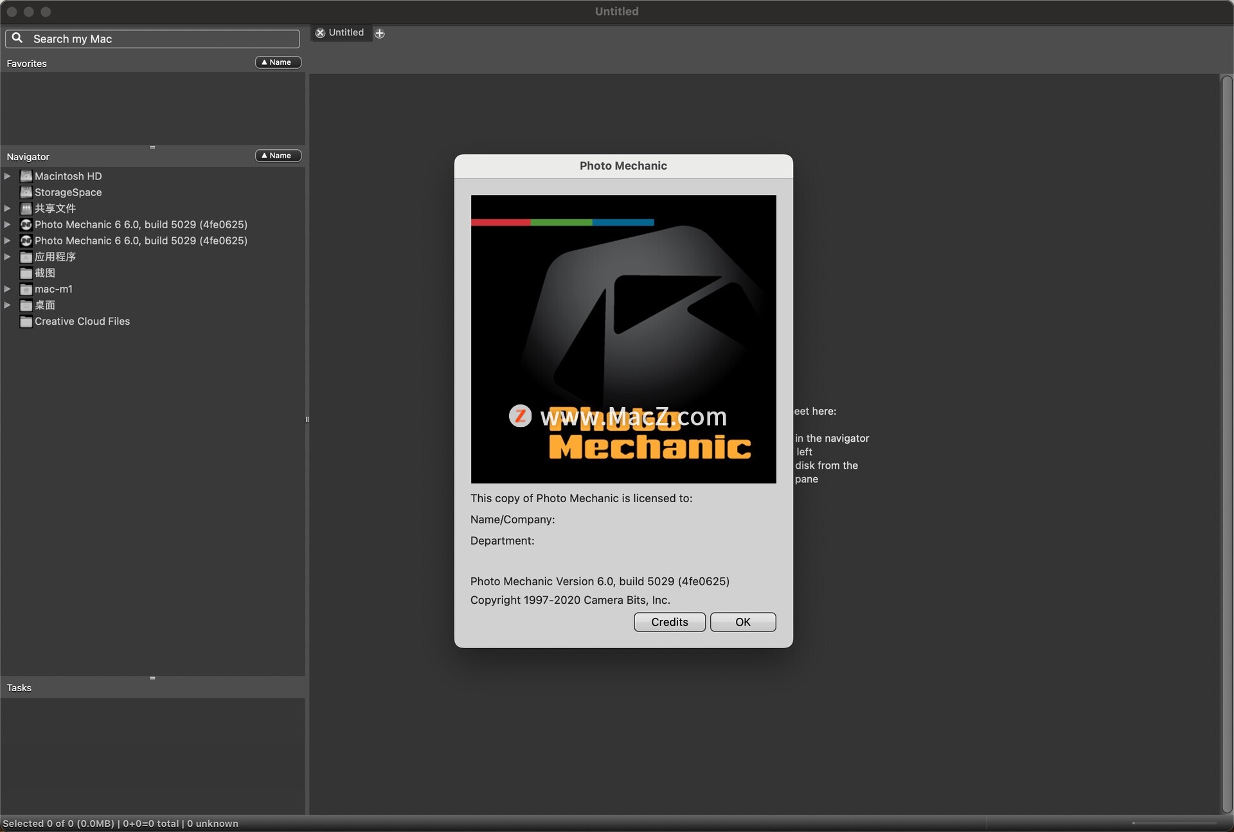Screen dimensions: 1234x832
Task: Click the mac-m1 home folder icon
Action: click(26, 289)
